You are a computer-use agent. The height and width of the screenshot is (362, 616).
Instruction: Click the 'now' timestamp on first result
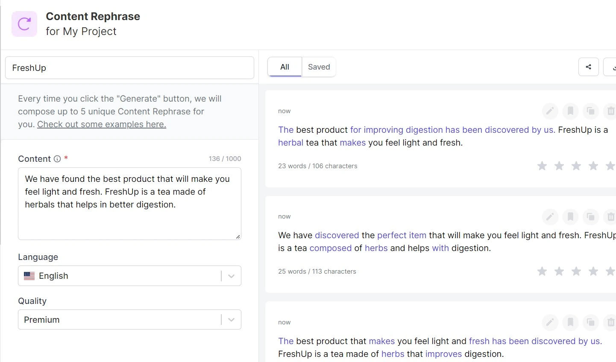[x=284, y=111]
